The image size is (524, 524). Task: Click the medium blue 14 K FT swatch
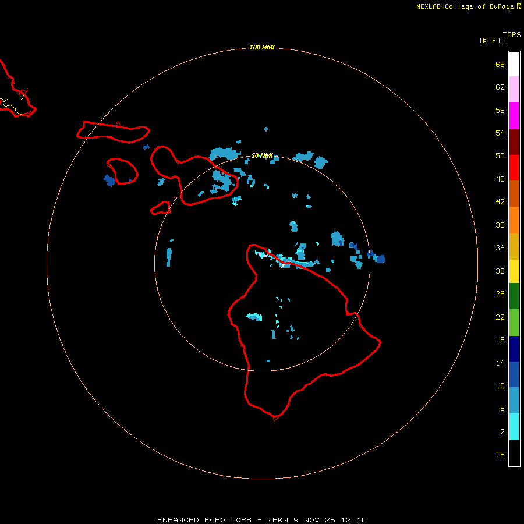click(x=514, y=374)
